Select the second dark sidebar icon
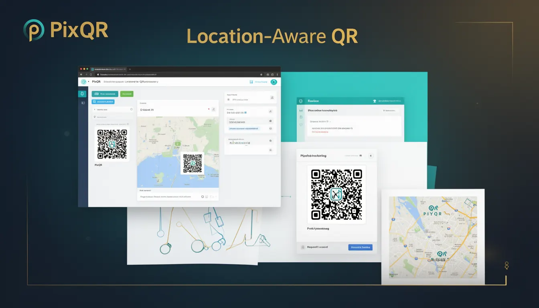 point(83,103)
